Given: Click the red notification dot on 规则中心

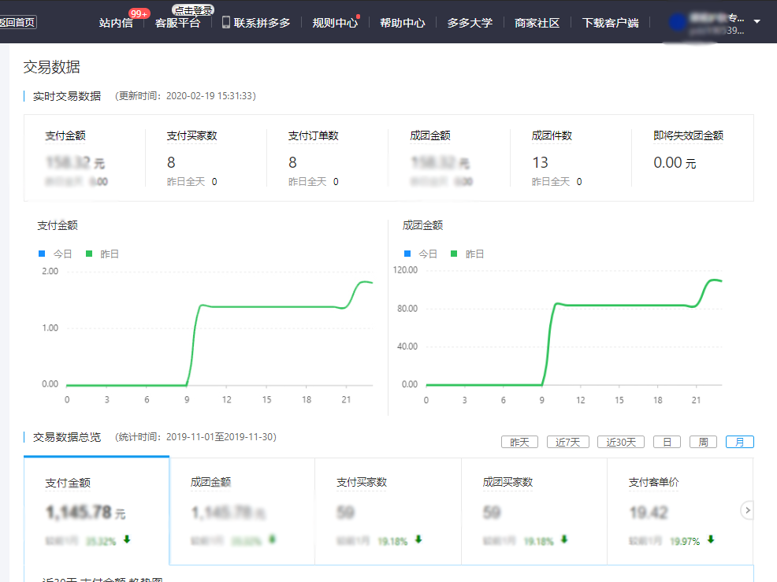Looking at the screenshot, I should pyautogui.click(x=359, y=16).
